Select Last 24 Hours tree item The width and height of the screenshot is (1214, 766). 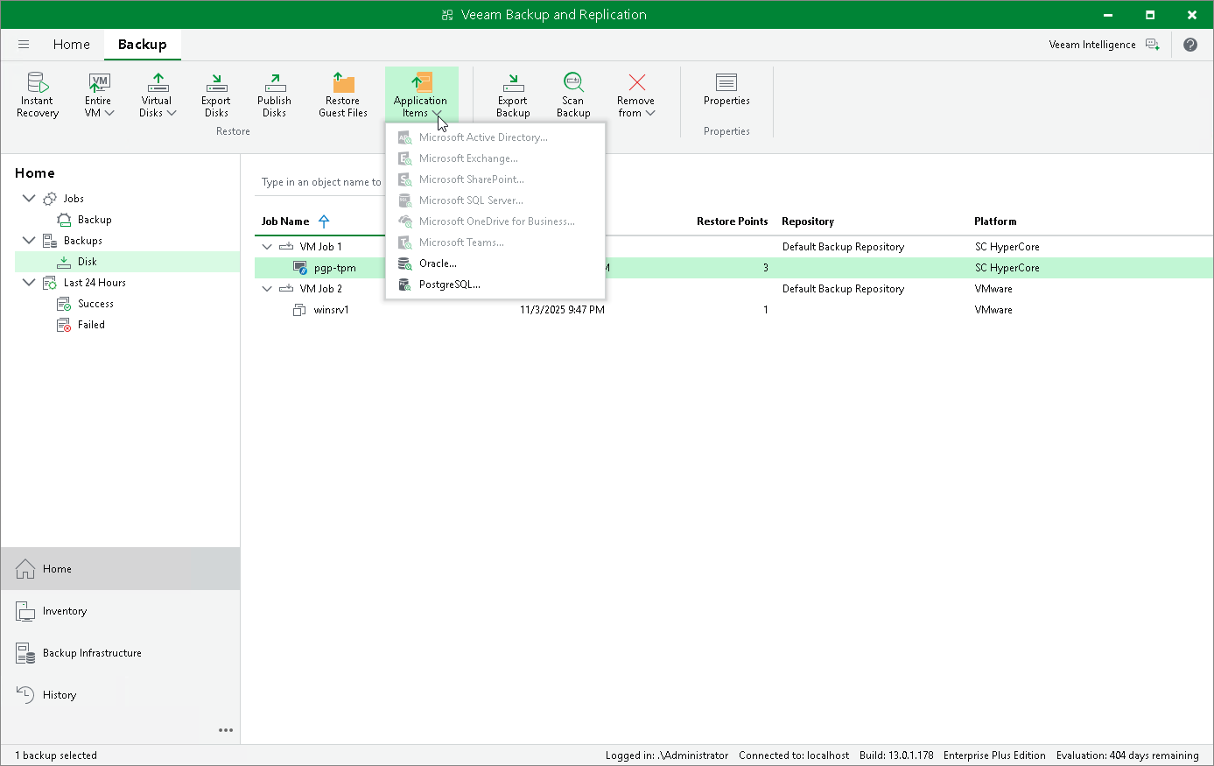click(95, 283)
